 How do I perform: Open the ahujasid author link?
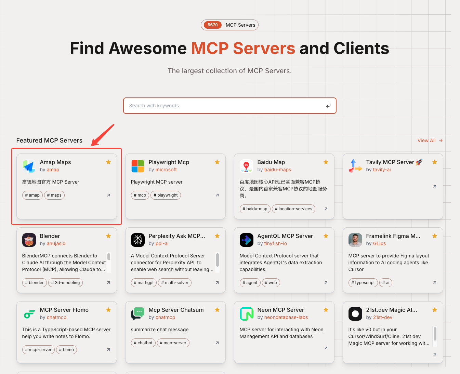56,243
